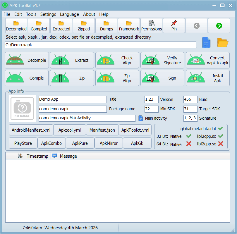Image resolution: width=237 pixels, height=234 pixels.
Task: Open the About menu
Action: (x=89, y=14)
